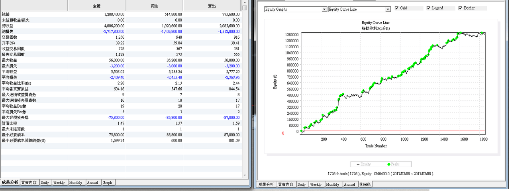Disable the Border checkbox
This screenshot has width=510, height=191.
tap(461, 8)
